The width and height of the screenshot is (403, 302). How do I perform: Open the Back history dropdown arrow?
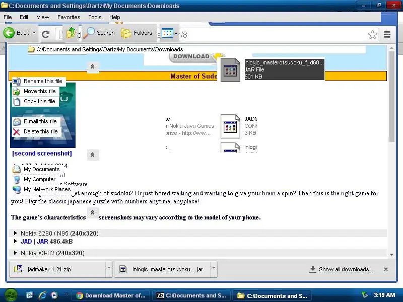[x=34, y=33]
